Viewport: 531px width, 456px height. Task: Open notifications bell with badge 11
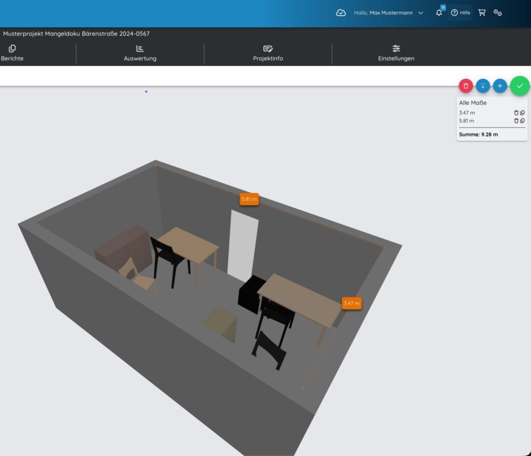pos(439,13)
